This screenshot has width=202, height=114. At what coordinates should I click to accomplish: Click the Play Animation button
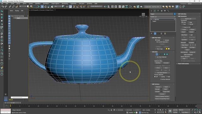(160, 110)
